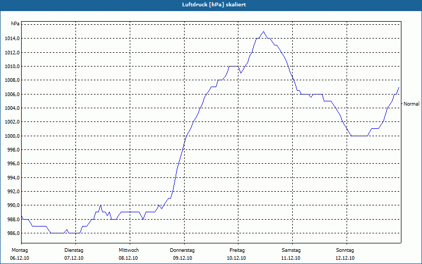The image size is (422, 264).
Task: Select the 'Donnerstag' day label
Action: pyautogui.click(x=182, y=250)
